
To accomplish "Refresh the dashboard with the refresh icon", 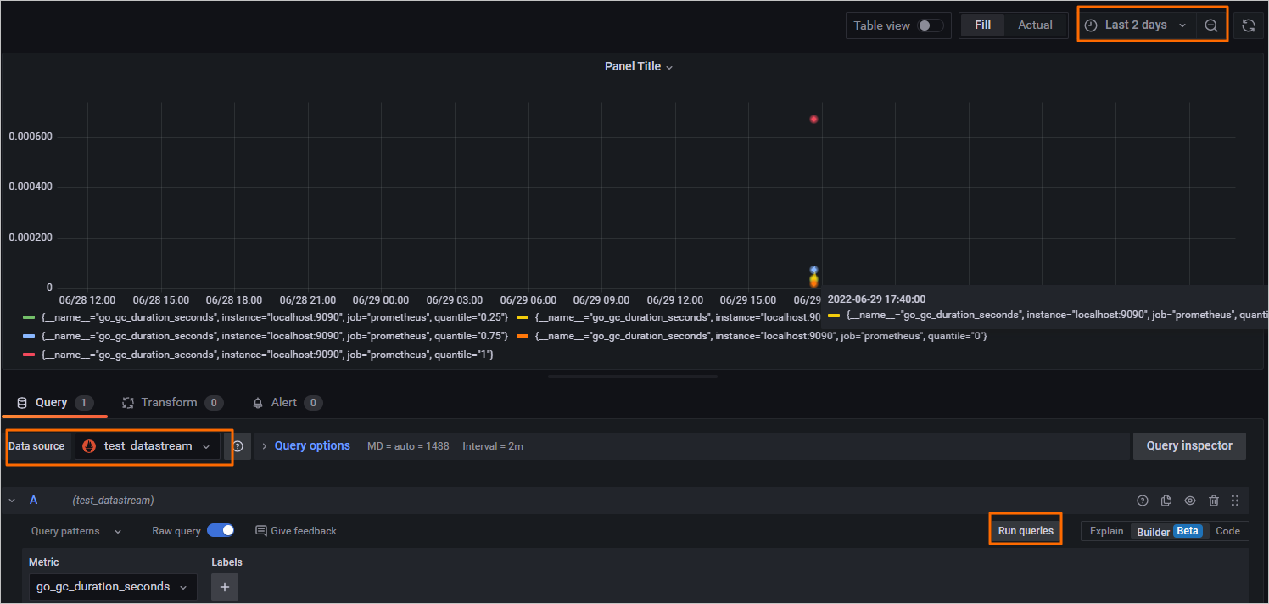I will (1249, 25).
